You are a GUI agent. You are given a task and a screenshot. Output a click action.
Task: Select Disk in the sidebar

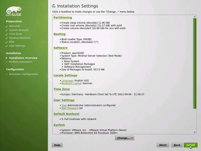click(12, 42)
